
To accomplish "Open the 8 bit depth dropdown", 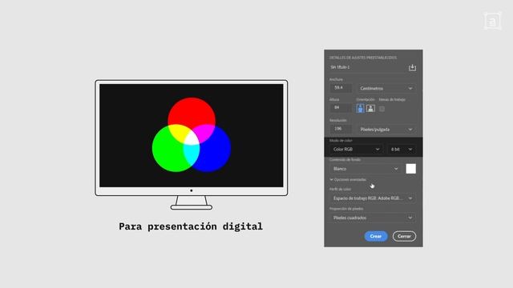I will click(x=402, y=150).
